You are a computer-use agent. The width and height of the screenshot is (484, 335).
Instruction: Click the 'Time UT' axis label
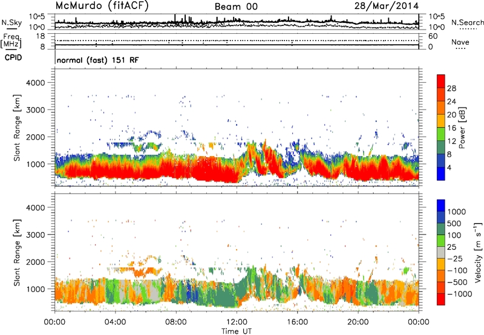pyautogui.click(x=237, y=331)
